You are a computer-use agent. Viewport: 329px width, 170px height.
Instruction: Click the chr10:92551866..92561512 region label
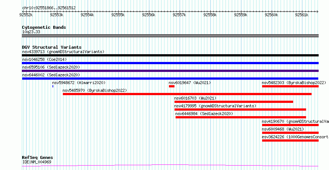tap(49, 8)
